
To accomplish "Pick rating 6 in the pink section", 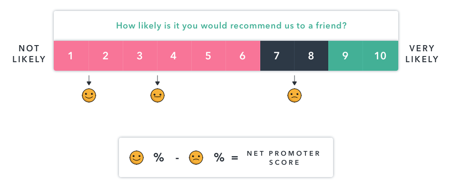I will click(x=243, y=56).
